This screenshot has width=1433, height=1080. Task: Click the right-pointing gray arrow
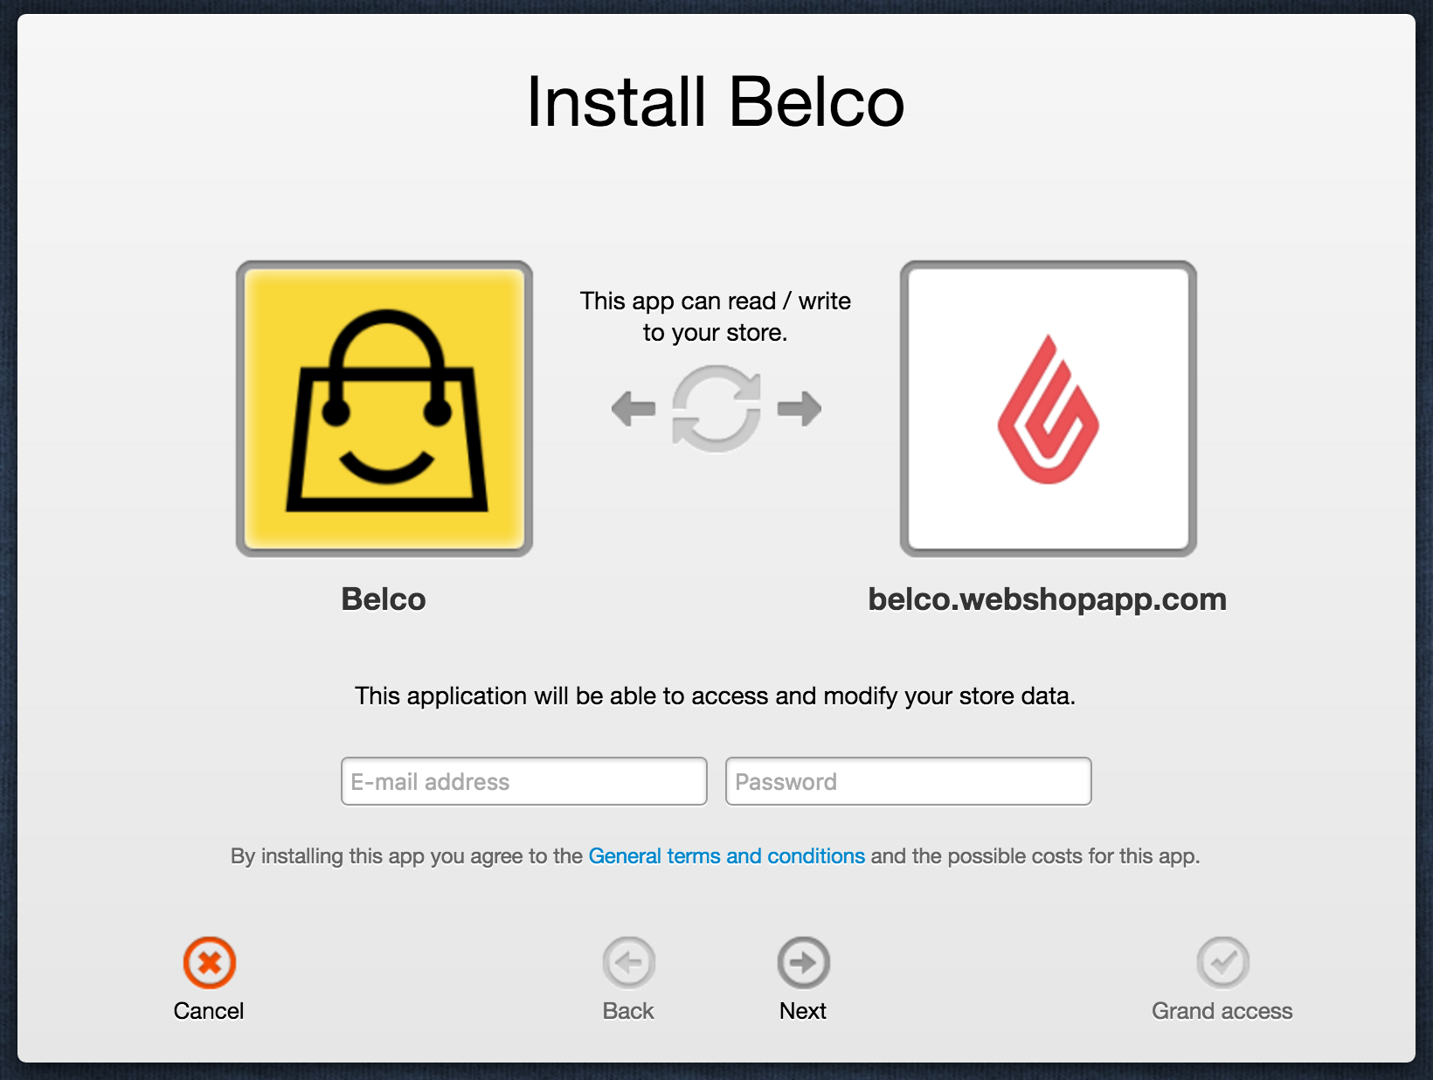[x=800, y=408]
